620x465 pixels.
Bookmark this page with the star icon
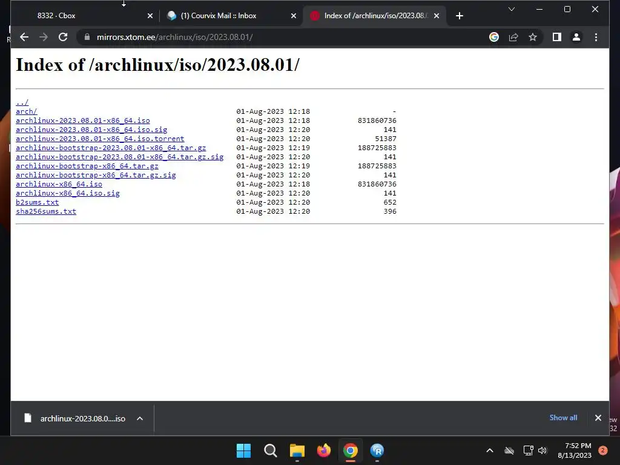pyautogui.click(x=533, y=37)
